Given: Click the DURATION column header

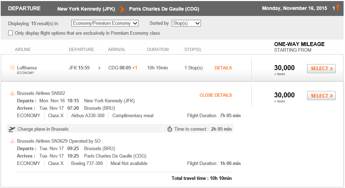Looking at the screenshot, I should click(x=158, y=50).
